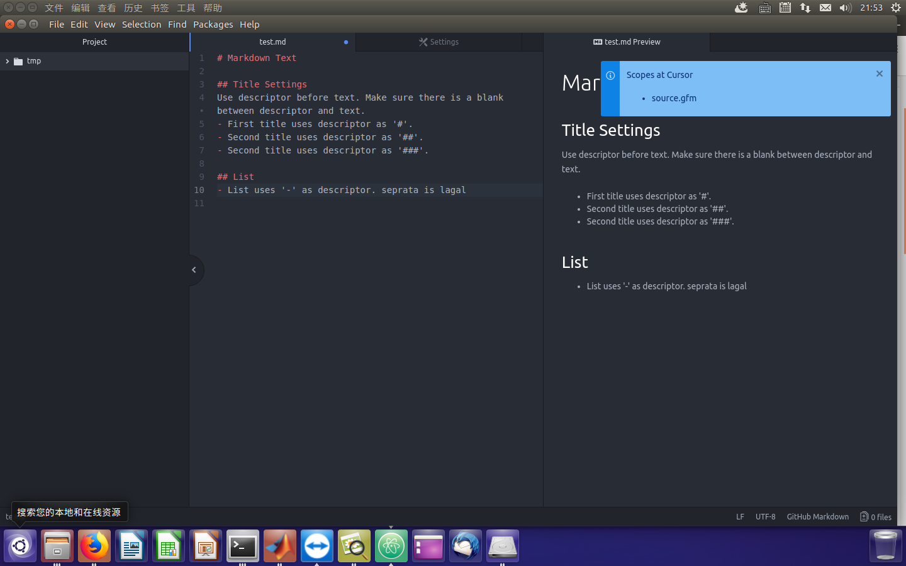Collapse the tree view dock handle
The image size is (906, 566).
pos(194,270)
